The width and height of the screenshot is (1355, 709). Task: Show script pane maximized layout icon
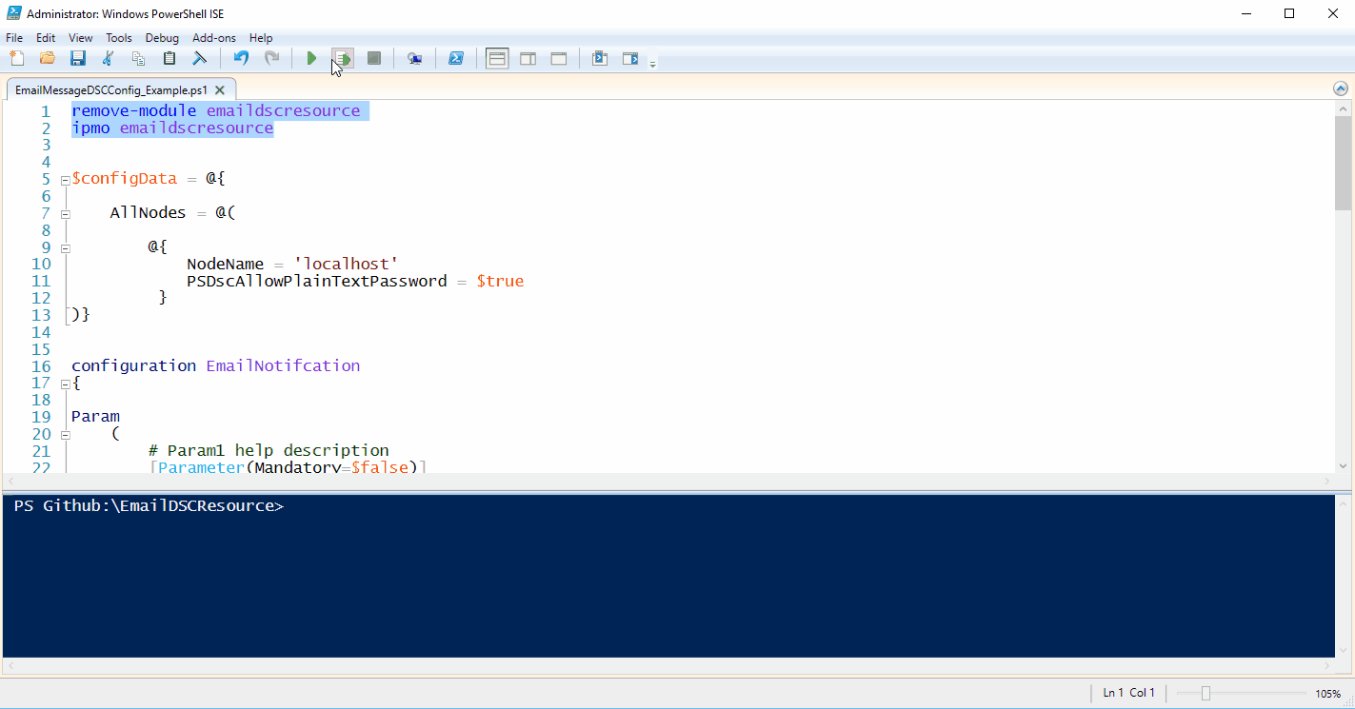pos(559,59)
